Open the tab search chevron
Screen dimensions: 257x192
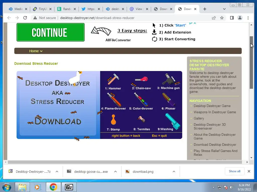224,9
